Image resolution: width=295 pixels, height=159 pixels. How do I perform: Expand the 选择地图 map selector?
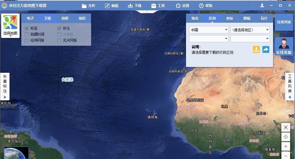click(x=10, y=26)
